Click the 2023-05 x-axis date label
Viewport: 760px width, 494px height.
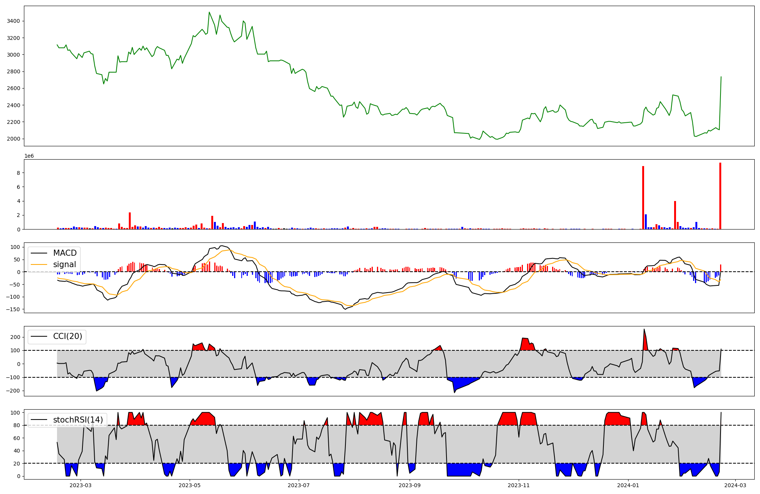(x=189, y=485)
